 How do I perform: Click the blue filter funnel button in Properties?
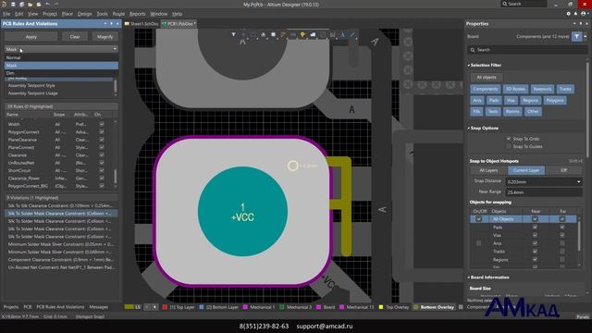576,37
